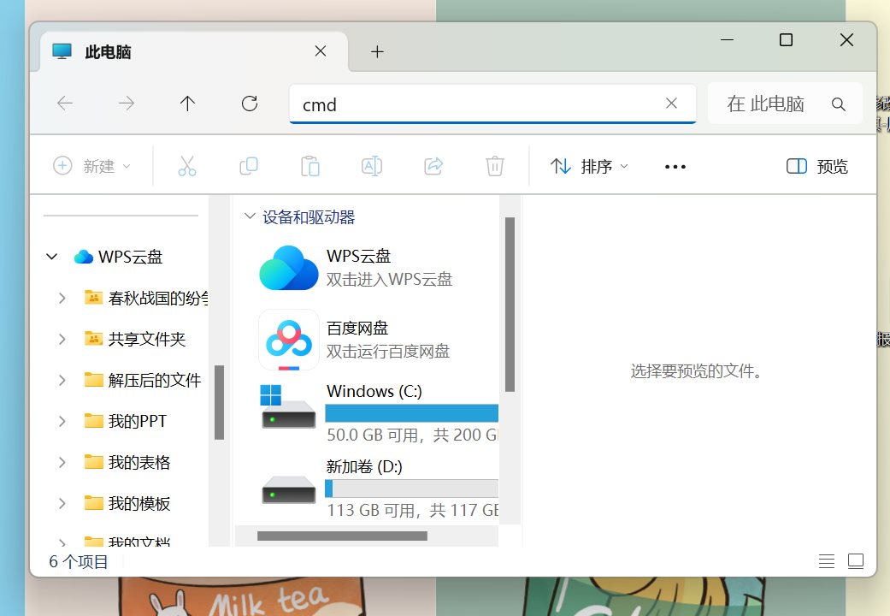Click the Share icon
The height and width of the screenshot is (616, 890).
(433, 166)
